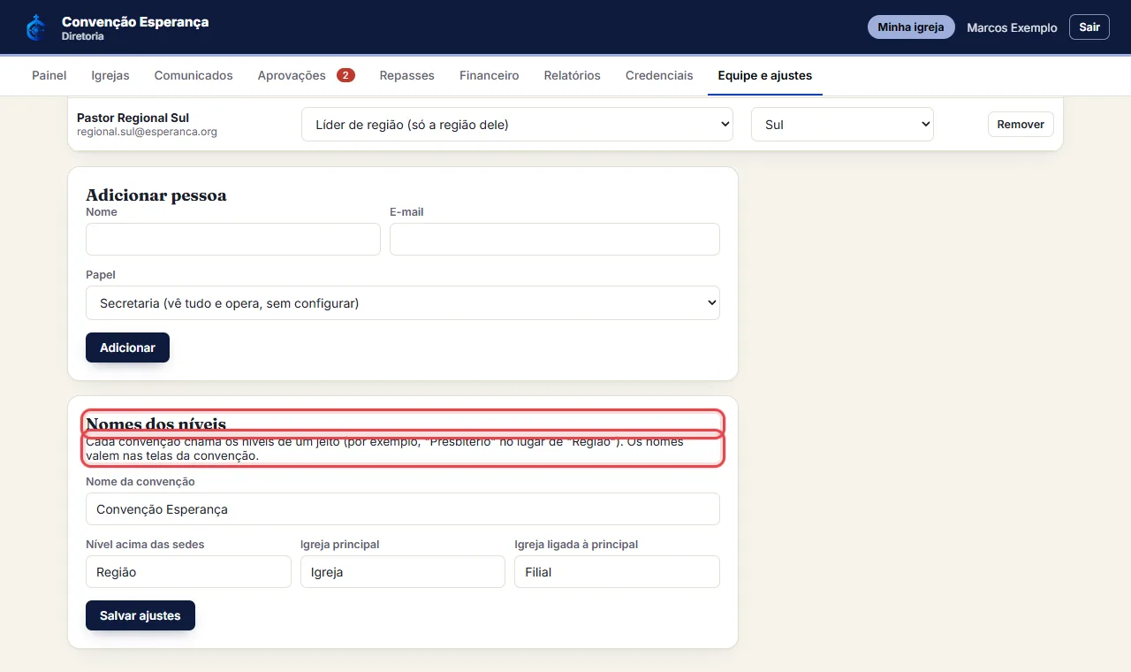Go to the Igrejas tab
The image size is (1131, 672).
tap(110, 75)
